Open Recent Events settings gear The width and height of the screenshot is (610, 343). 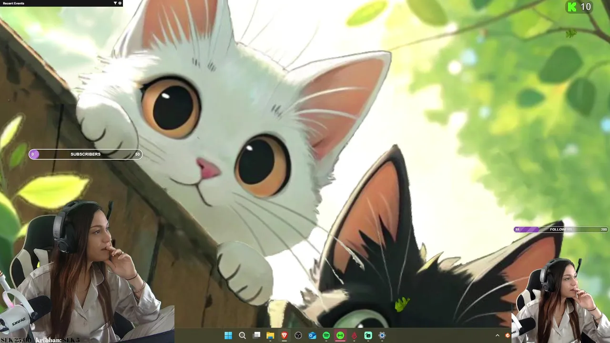coord(120,3)
